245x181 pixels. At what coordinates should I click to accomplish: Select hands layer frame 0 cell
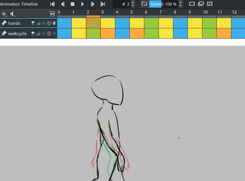tap(64, 23)
